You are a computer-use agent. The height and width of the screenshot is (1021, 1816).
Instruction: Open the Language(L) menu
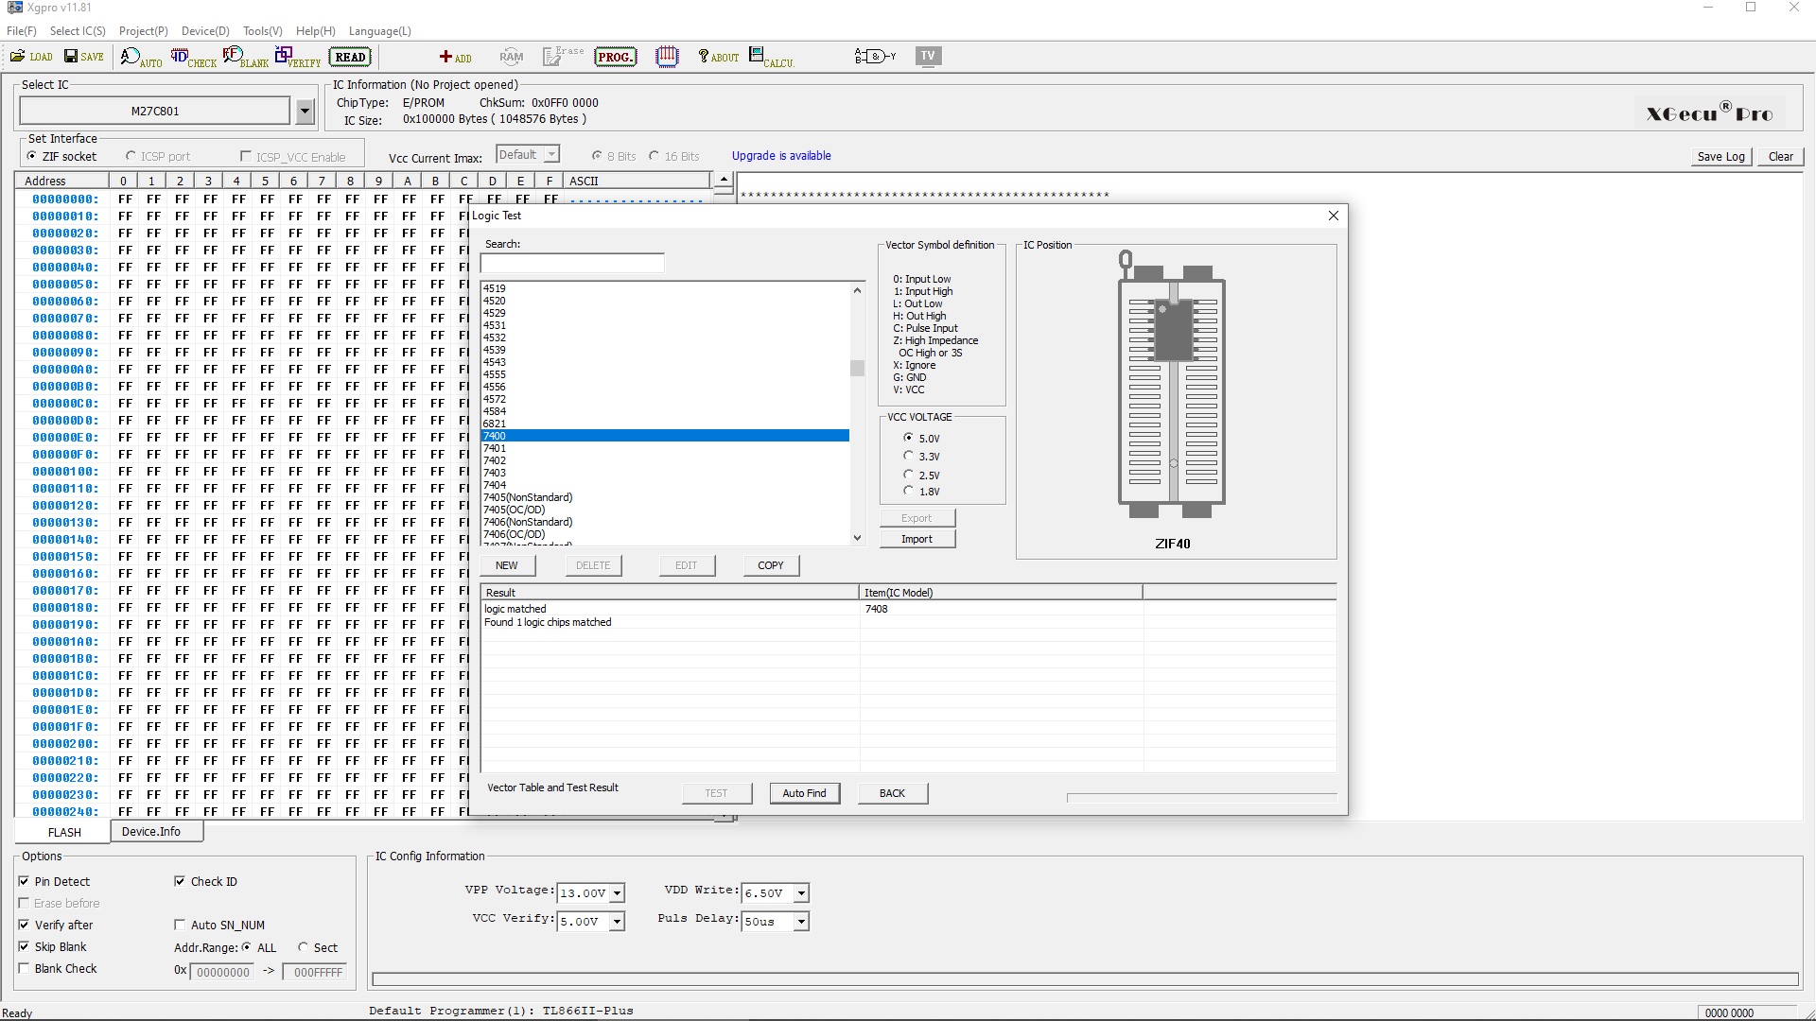pyautogui.click(x=379, y=31)
